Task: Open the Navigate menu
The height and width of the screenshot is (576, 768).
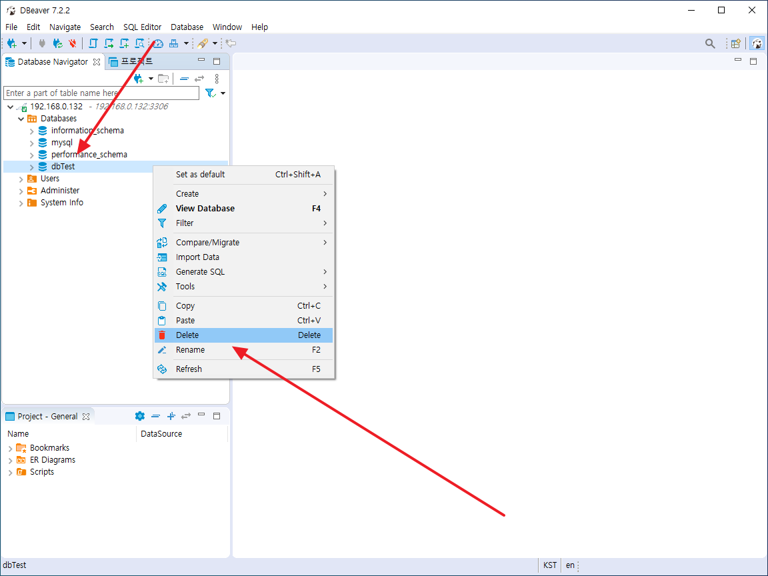Action: [x=65, y=27]
